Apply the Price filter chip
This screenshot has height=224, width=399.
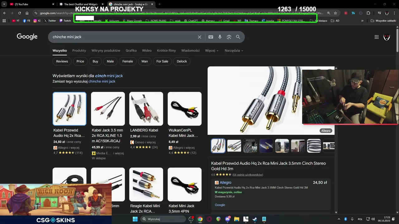click(80, 61)
